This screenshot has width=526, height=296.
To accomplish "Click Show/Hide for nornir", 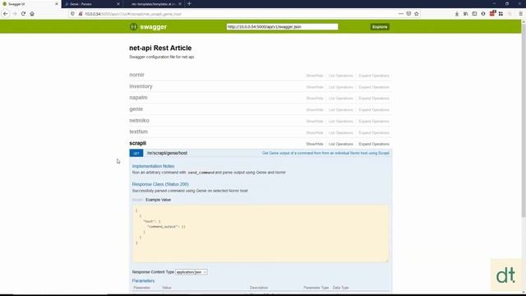I will pyautogui.click(x=315, y=76).
